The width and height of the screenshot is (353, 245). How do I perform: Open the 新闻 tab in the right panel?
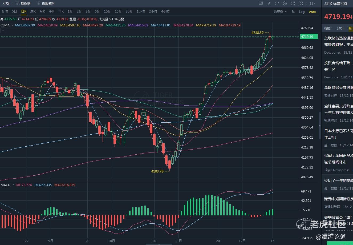(x=351, y=28)
